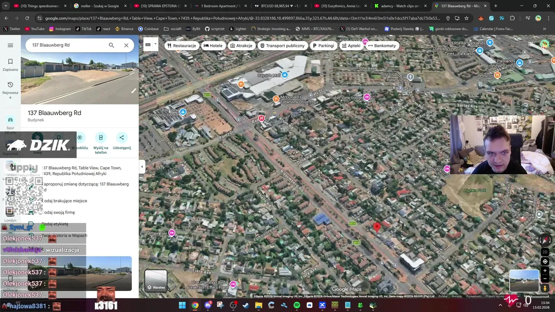Click the Udostępnij share icon
This screenshot has width=555, height=312.
pyautogui.click(x=121, y=138)
